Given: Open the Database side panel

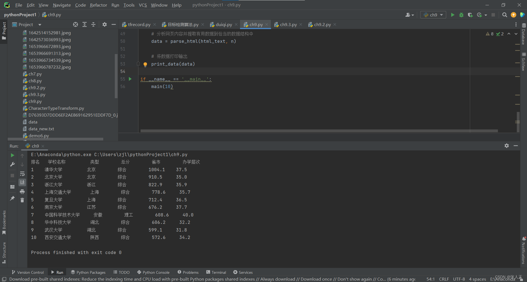Looking at the screenshot, I should tap(524, 34).
